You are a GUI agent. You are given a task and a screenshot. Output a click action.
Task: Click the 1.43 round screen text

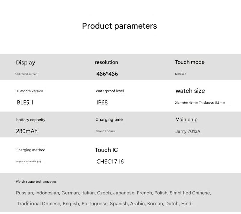[x=26, y=74]
